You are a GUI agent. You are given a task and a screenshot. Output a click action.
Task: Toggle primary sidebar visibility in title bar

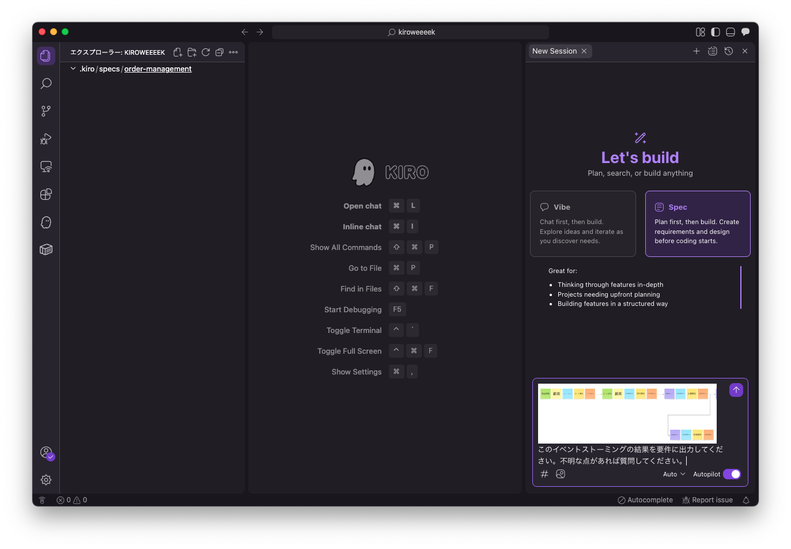[x=716, y=32]
